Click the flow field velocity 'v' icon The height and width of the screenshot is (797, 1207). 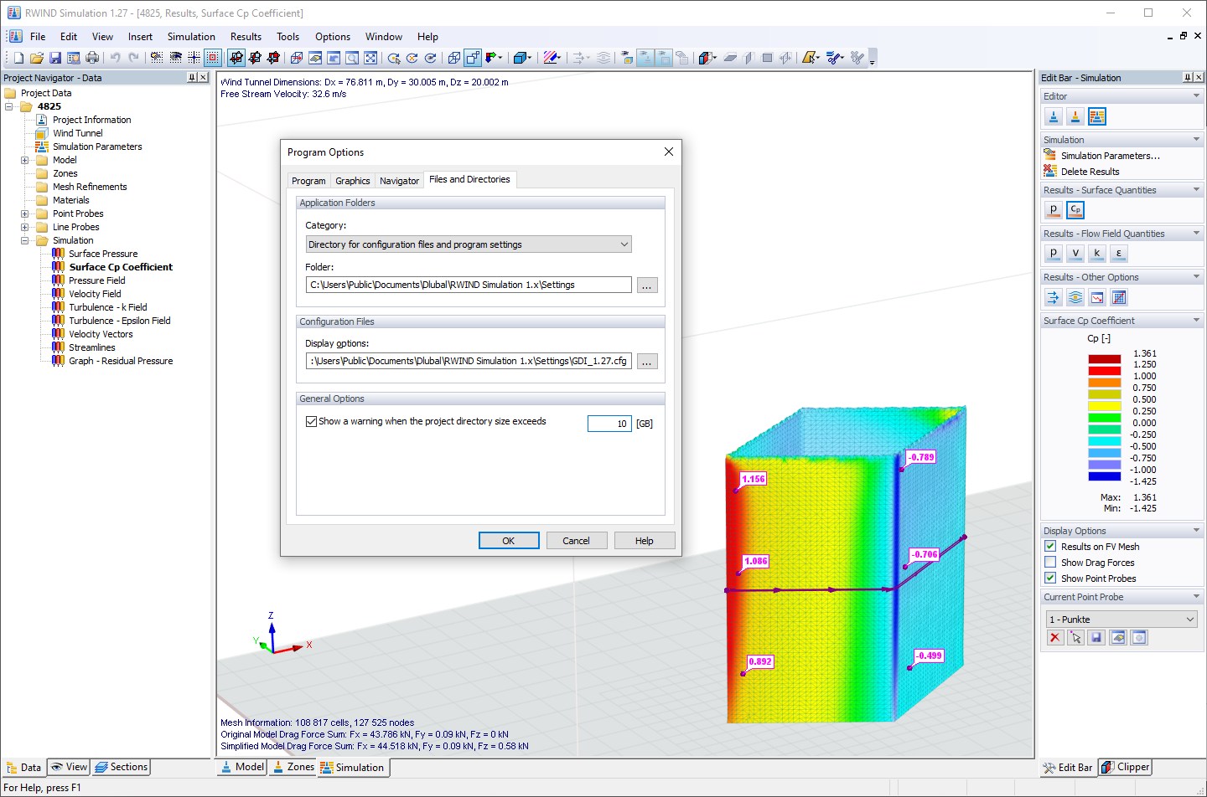[x=1075, y=253]
